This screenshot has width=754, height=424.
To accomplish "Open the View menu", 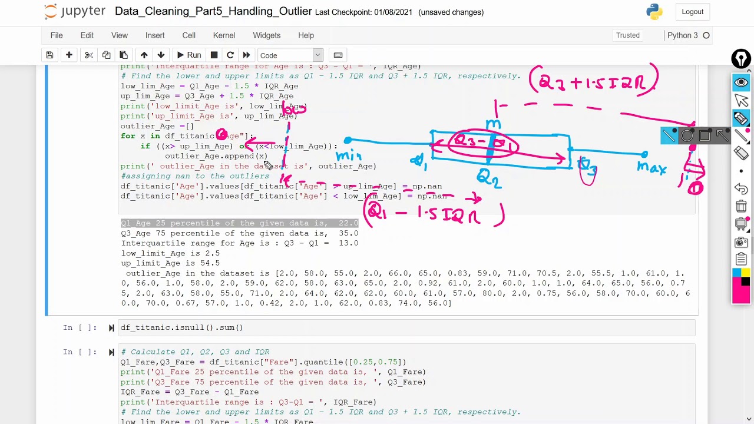I will 120,35.
